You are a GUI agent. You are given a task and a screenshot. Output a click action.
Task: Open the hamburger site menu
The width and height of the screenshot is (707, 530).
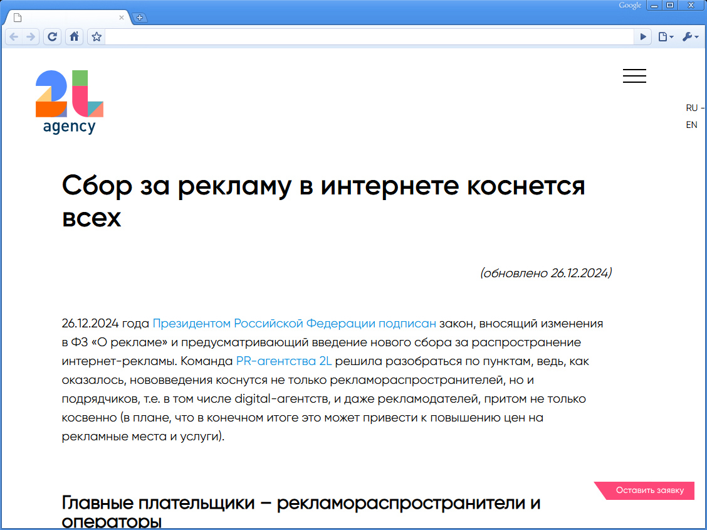tap(634, 76)
